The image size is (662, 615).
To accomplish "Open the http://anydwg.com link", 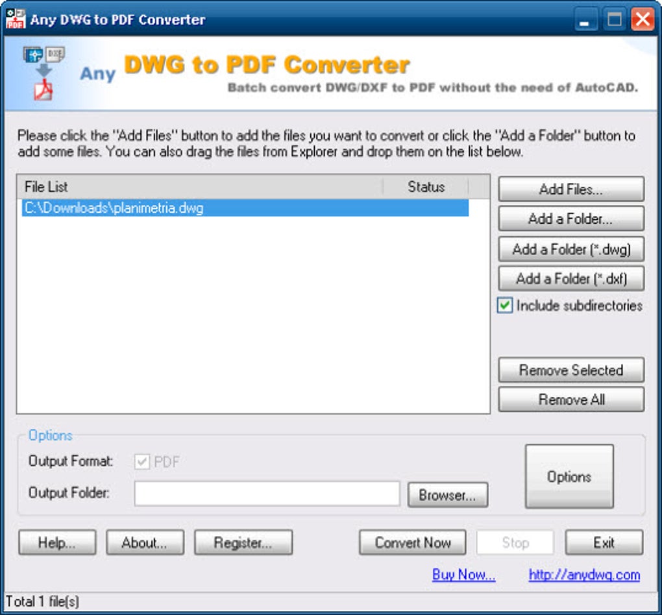I will point(584,575).
